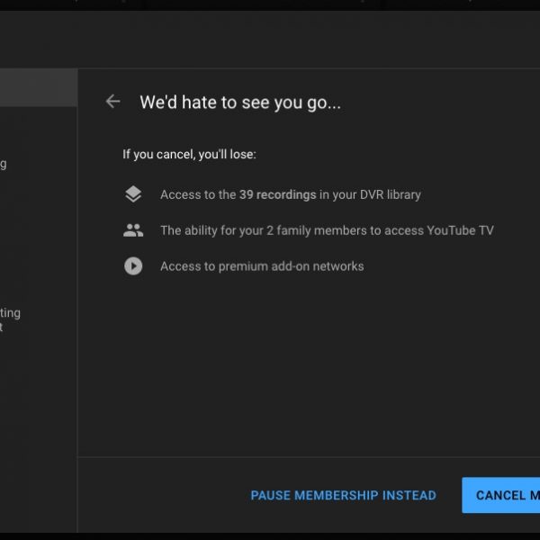Click the 'If you cancel, you'll lose:' text
540x540 pixels.
click(189, 155)
